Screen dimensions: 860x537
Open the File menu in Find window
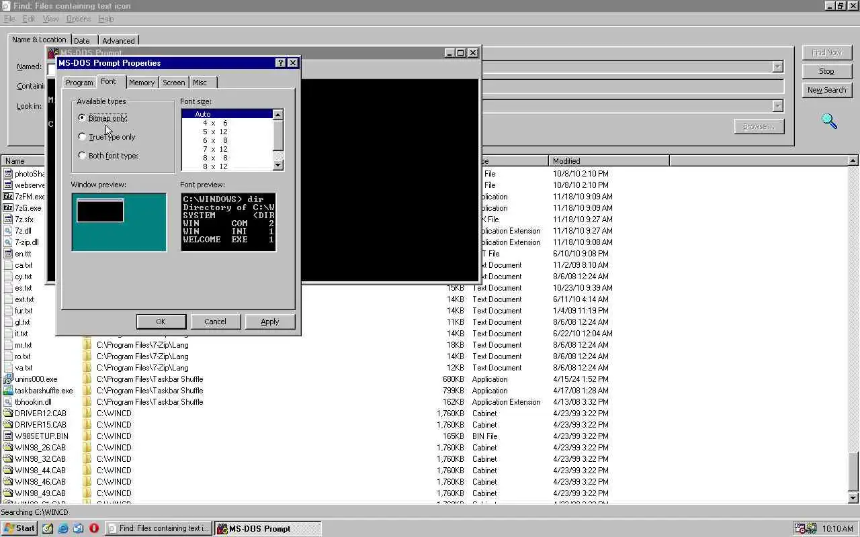[x=9, y=19]
